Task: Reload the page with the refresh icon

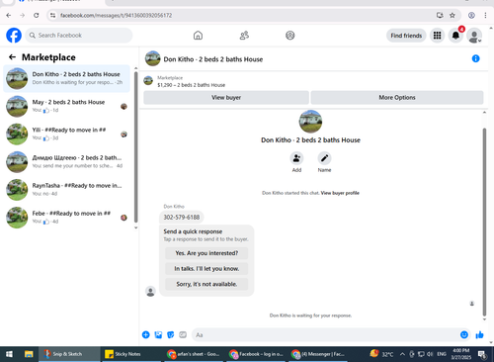Action: pos(37,15)
